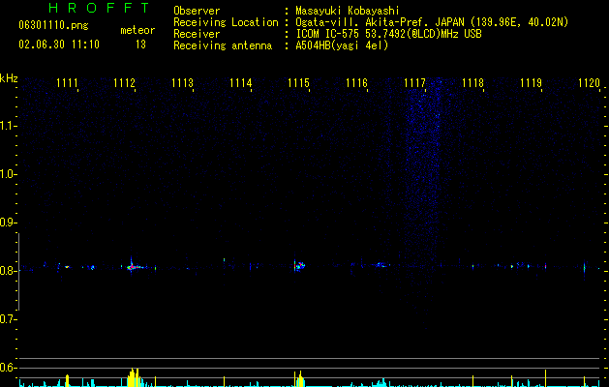609x387 pixels.
Task: Click the 'Receiving Location' label
Action: pyautogui.click(x=226, y=22)
